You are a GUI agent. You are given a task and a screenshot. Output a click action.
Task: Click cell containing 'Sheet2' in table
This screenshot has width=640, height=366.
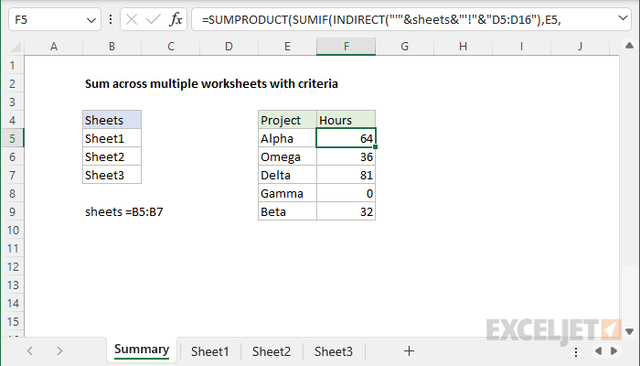click(112, 156)
